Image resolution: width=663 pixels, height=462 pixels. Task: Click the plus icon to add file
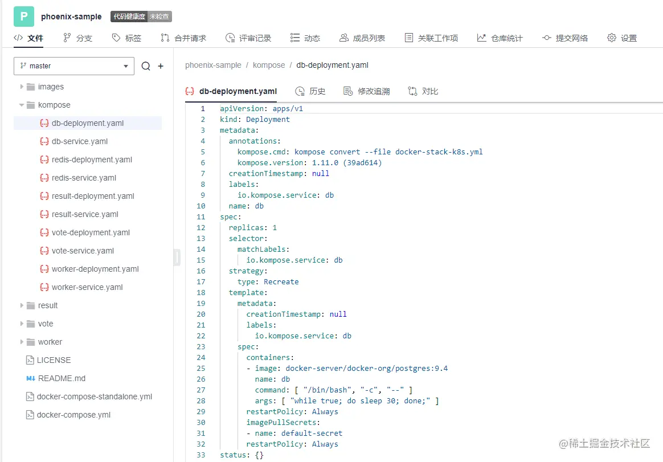click(x=161, y=66)
